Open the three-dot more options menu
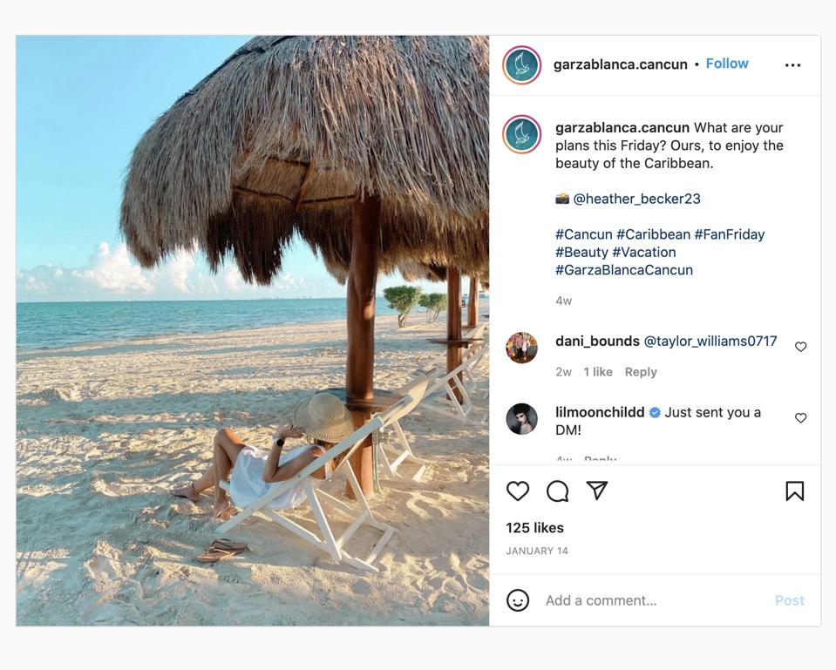 tap(792, 65)
